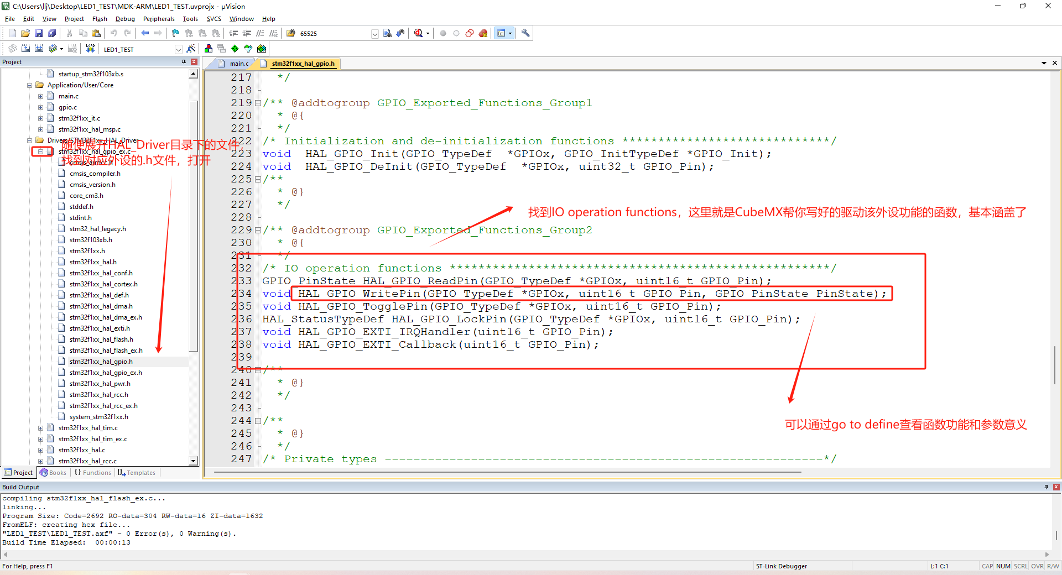Open the editor tab list dropdown arrow
1062x575 pixels.
click(x=1044, y=63)
